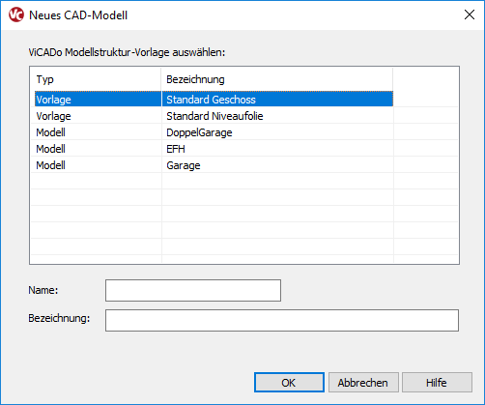
Task: Close the Neues CAD-Modell dialog
Action: coord(470,14)
